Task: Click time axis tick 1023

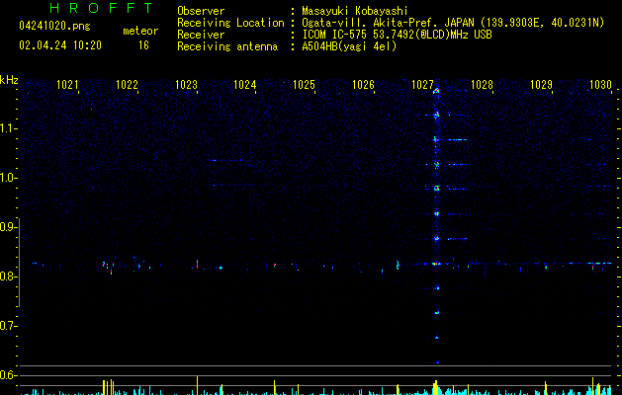Action: 186,84
